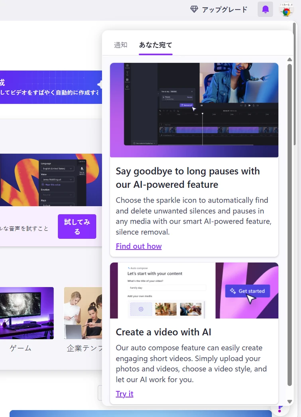Open the auto compose preview image
This screenshot has height=417, width=301.
click(x=194, y=290)
